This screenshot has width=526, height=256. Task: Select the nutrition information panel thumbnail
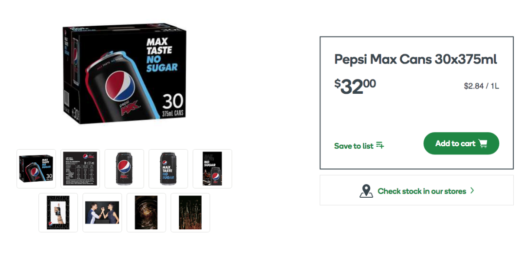pos(80,169)
